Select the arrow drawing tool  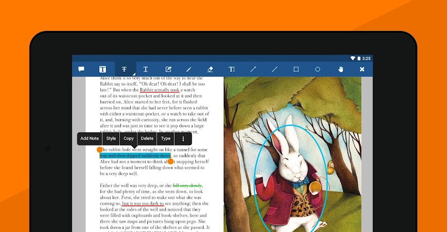pyautogui.click(x=253, y=69)
